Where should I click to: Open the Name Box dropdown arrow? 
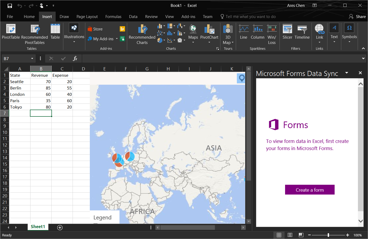click(x=32, y=58)
